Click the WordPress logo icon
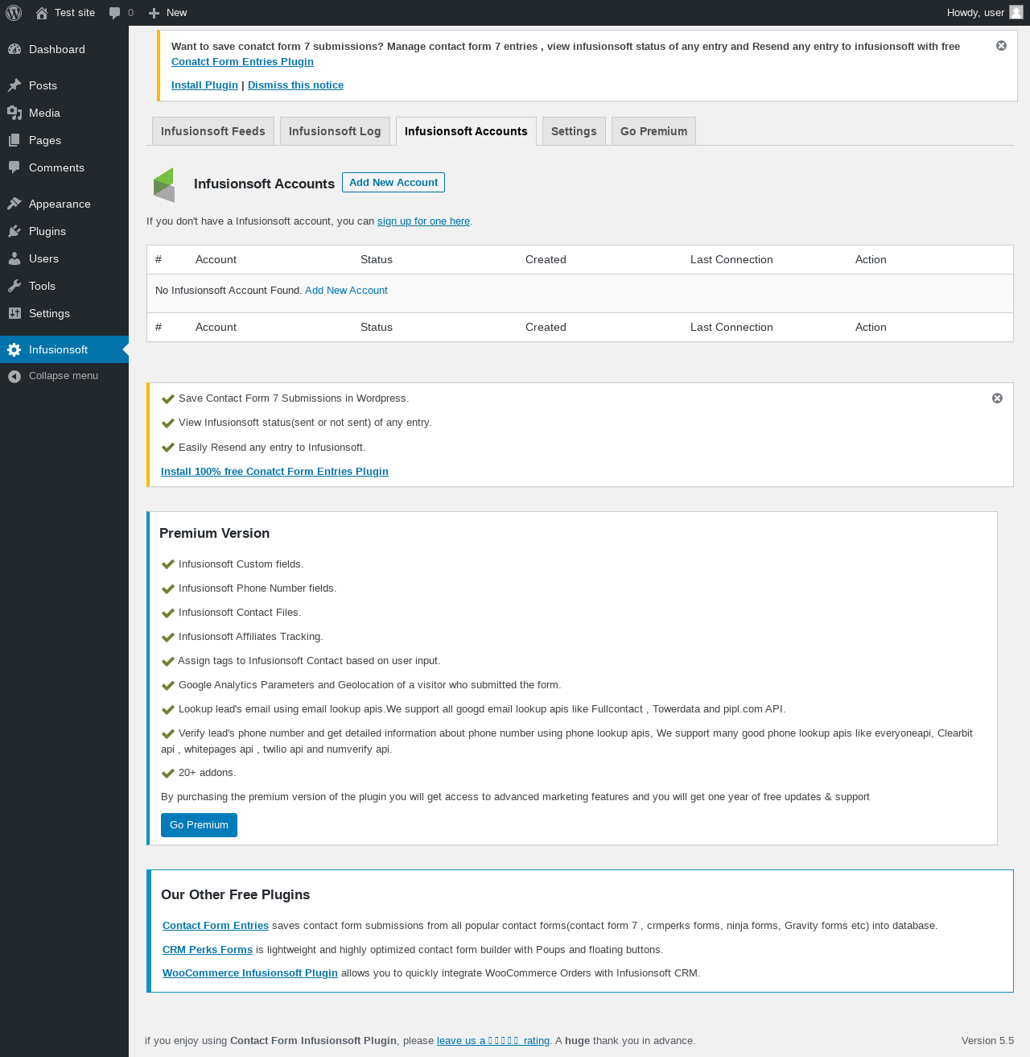 [14, 13]
